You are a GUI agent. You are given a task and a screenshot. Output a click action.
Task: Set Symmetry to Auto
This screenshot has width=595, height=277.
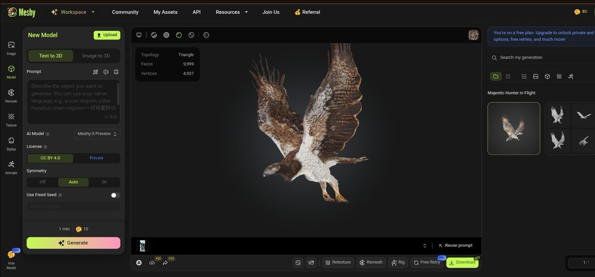[x=73, y=182]
